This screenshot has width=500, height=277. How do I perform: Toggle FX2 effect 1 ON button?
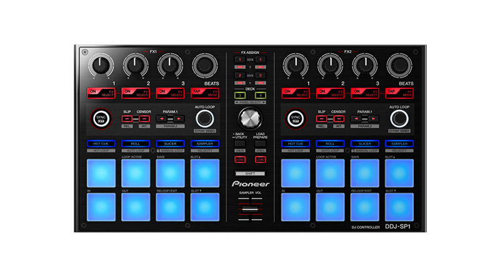[x=296, y=93]
